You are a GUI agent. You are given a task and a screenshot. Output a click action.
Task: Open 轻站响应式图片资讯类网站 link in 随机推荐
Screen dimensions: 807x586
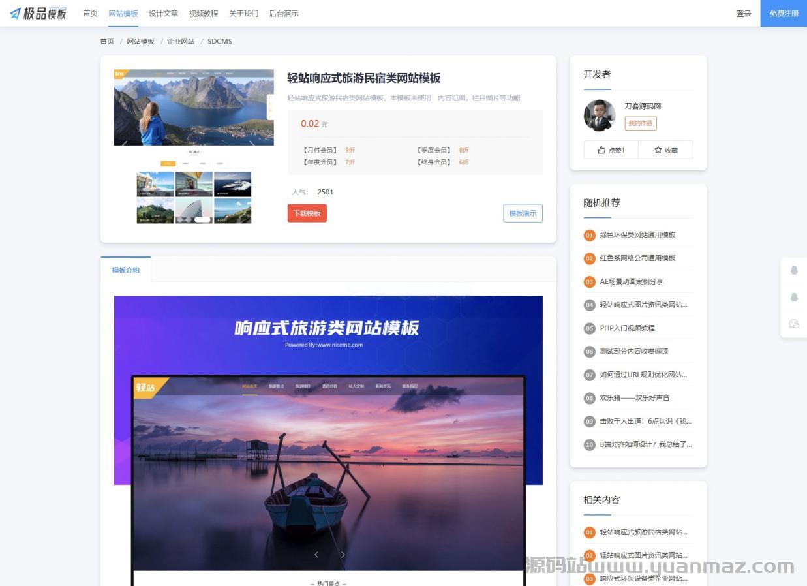pos(644,305)
